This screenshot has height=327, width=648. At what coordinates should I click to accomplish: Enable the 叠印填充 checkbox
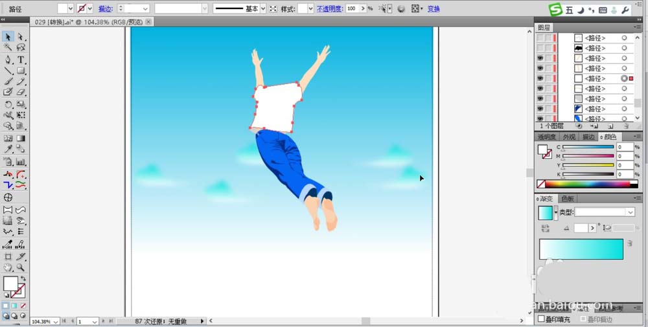[541, 319]
